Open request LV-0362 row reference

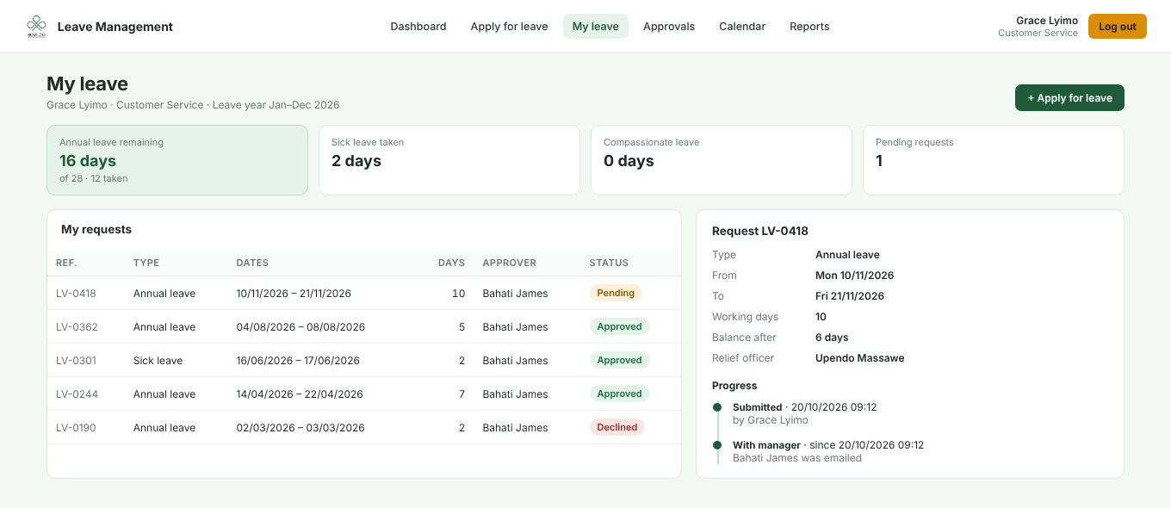pyautogui.click(x=77, y=327)
